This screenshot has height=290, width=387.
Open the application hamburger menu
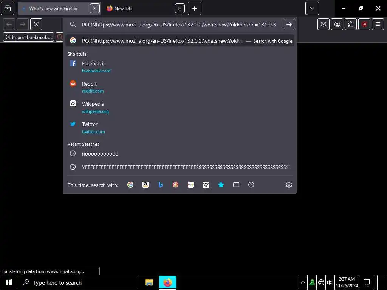(378, 24)
